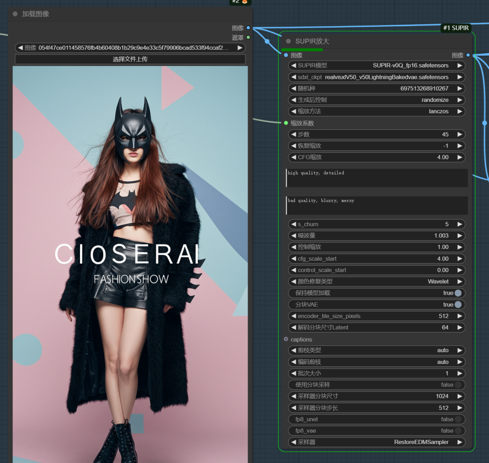
Task: Decrease 采样器分块步长 with the left arrow
Action: click(293, 408)
